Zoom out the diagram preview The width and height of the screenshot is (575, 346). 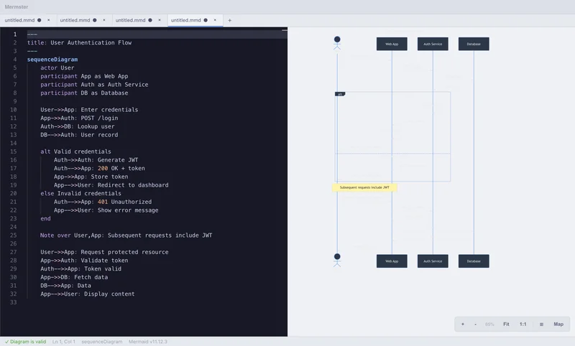tap(475, 324)
